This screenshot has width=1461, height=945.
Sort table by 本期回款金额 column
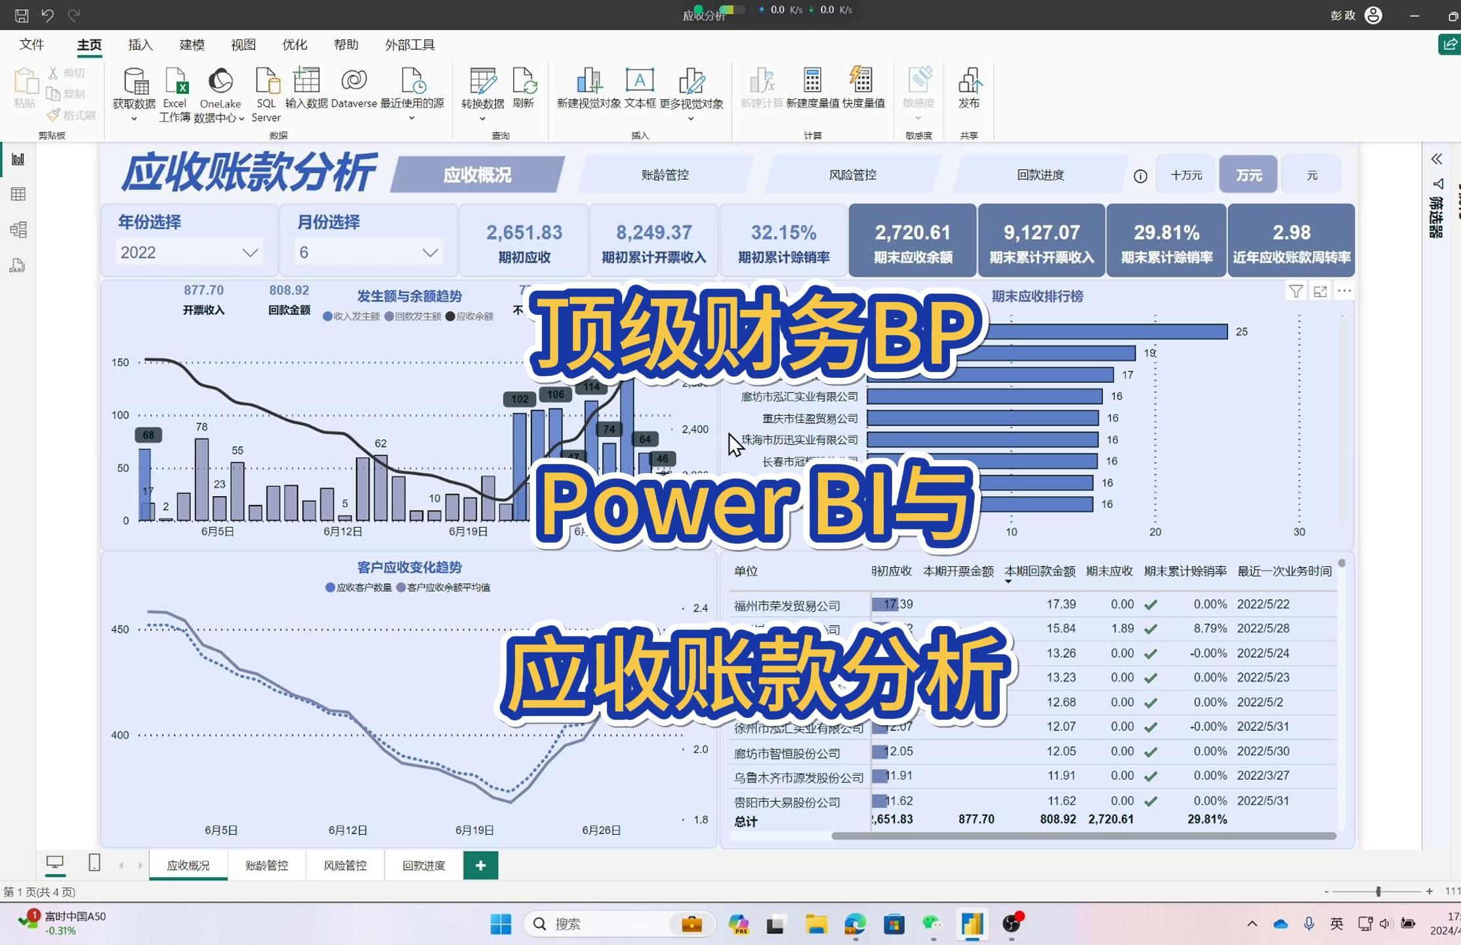tap(1039, 571)
